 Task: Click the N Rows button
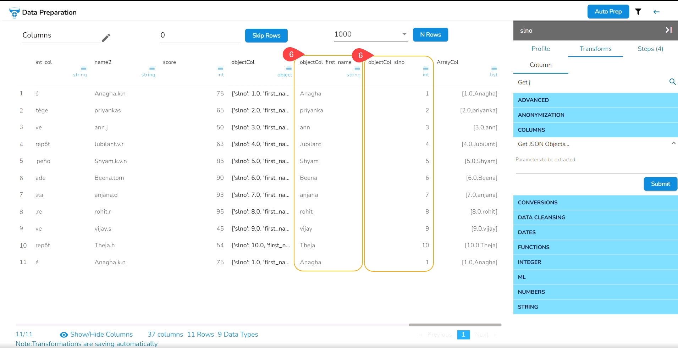(430, 35)
